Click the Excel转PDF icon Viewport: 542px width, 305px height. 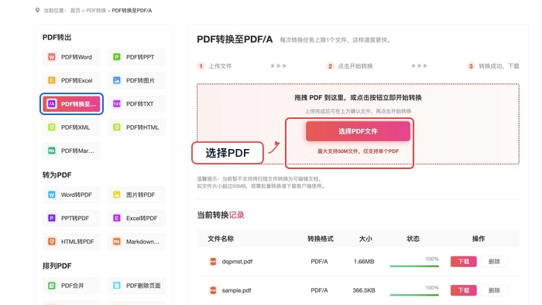point(117,219)
